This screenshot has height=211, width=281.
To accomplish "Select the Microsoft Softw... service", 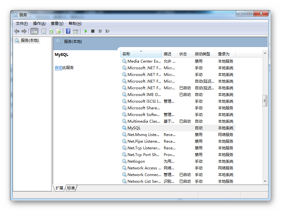I will point(178,114).
